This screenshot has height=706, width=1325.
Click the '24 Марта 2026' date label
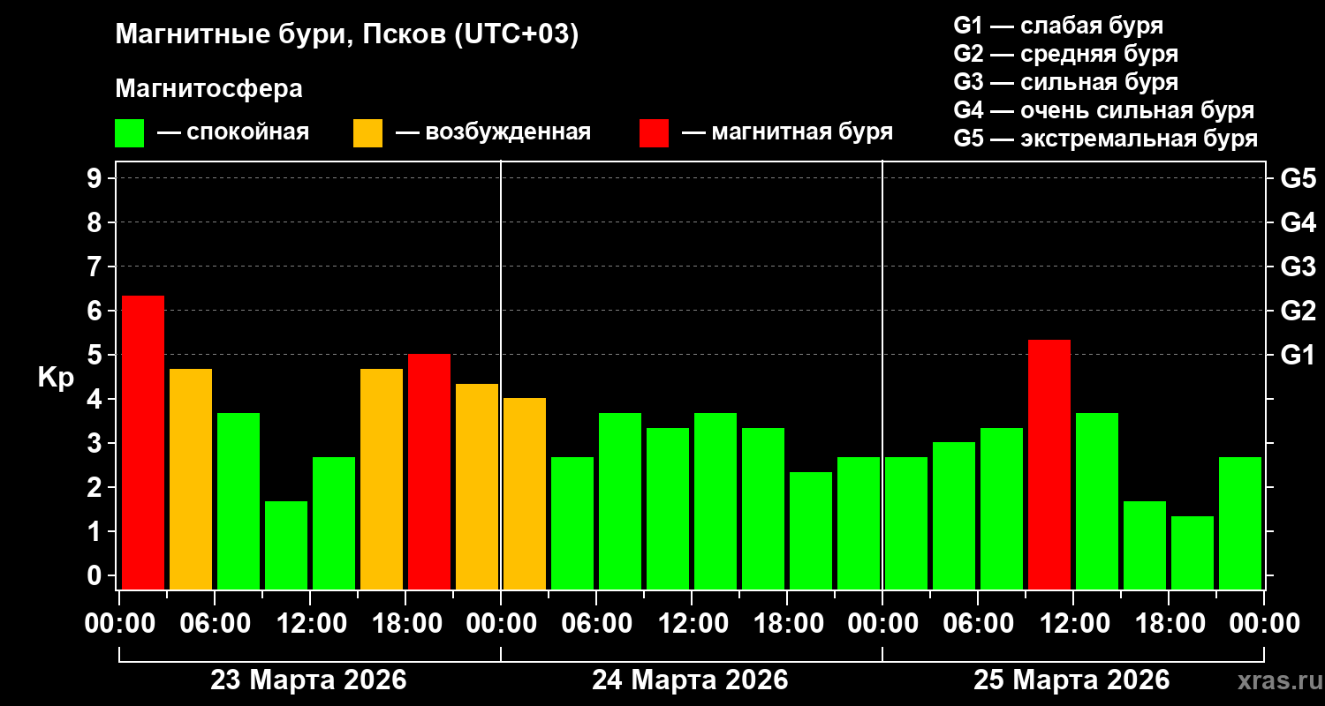(690, 680)
